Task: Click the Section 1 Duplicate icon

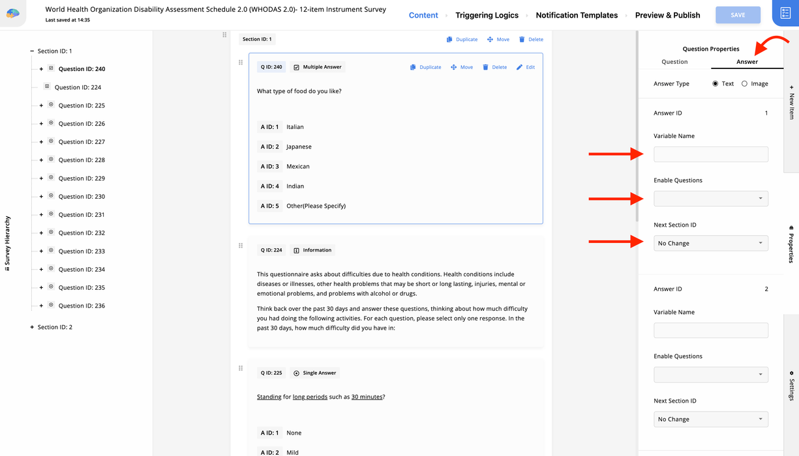Action: (449, 40)
